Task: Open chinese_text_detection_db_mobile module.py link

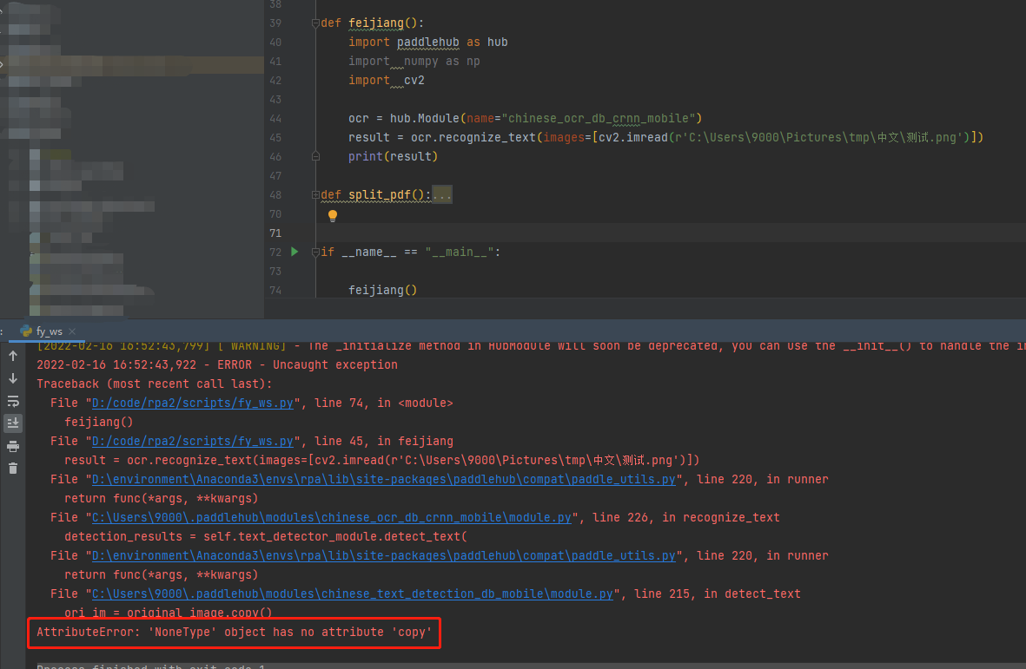Action: (x=353, y=594)
